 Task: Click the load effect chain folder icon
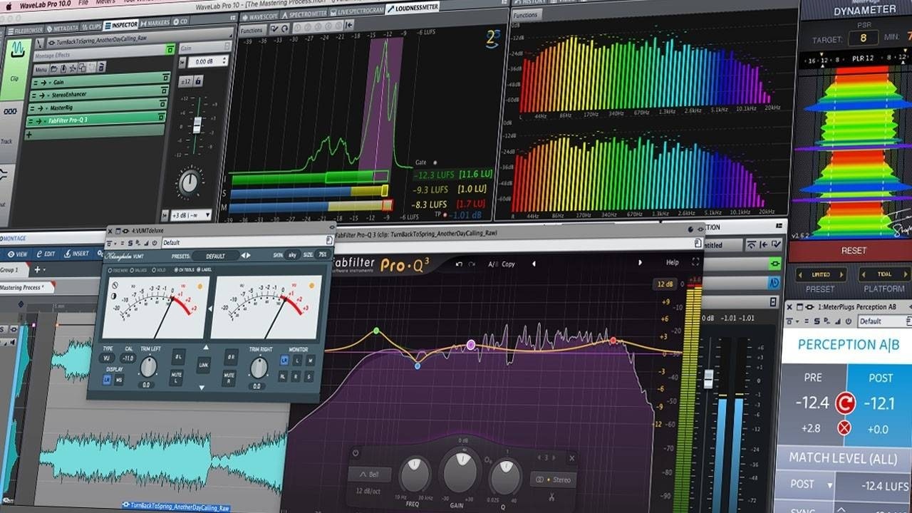click(54, 69)
